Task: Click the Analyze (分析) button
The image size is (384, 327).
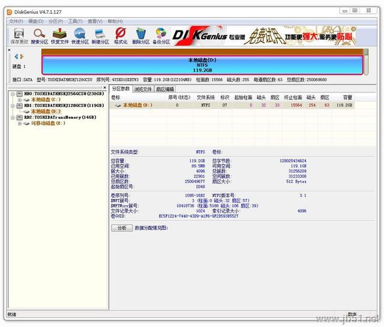Action: [x=122, y=228]
